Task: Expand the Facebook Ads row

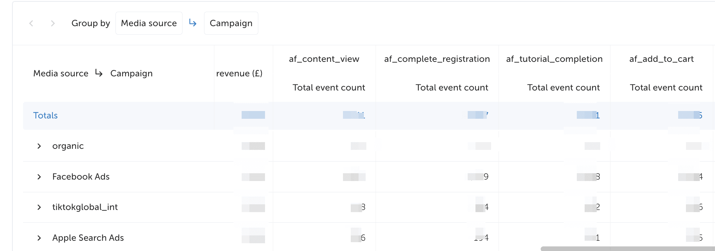Action: tap(39, 177)
